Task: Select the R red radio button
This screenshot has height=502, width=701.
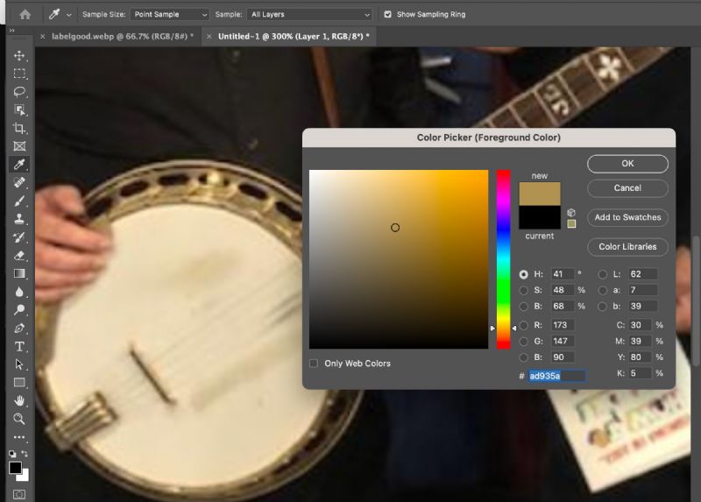Action: tap(523, 325)
